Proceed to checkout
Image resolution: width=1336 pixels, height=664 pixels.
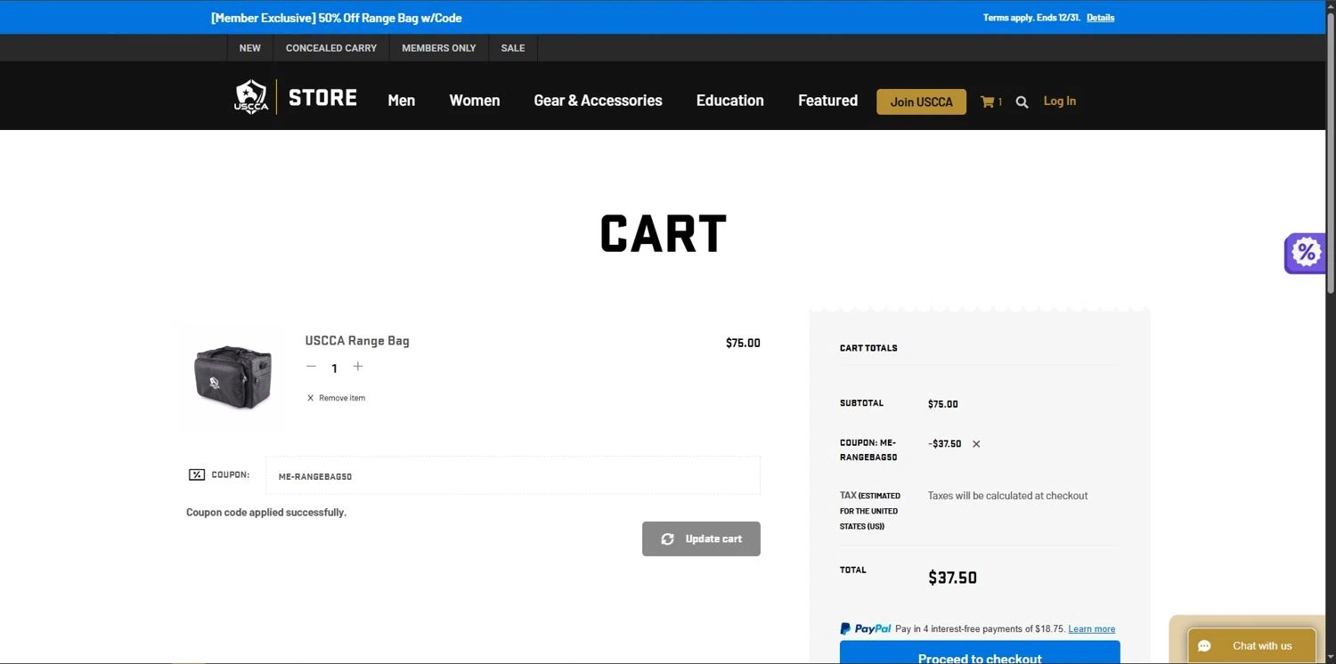pyautogui.click(x=980, y=653)
